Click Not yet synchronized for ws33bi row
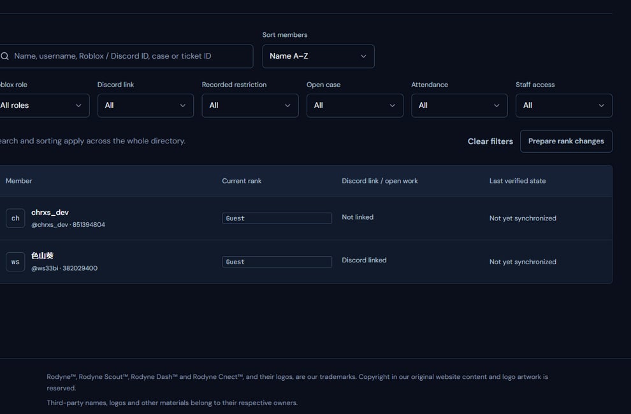This screenshot has width=631, height=414. (x=523, y=262)
